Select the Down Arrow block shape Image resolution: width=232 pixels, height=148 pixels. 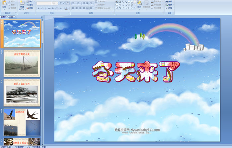[132, 5]
